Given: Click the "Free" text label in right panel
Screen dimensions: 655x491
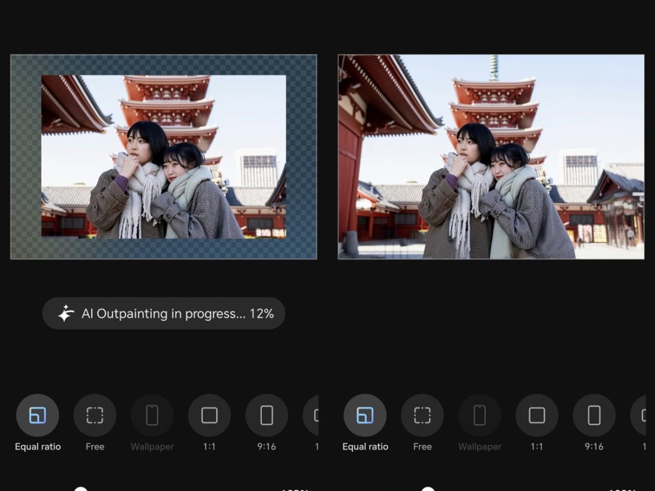Looking at the screenshot, I should click(x=422, y=447).
